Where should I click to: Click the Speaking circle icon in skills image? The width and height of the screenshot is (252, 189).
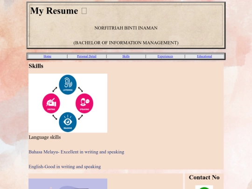(x=84, y=103)
